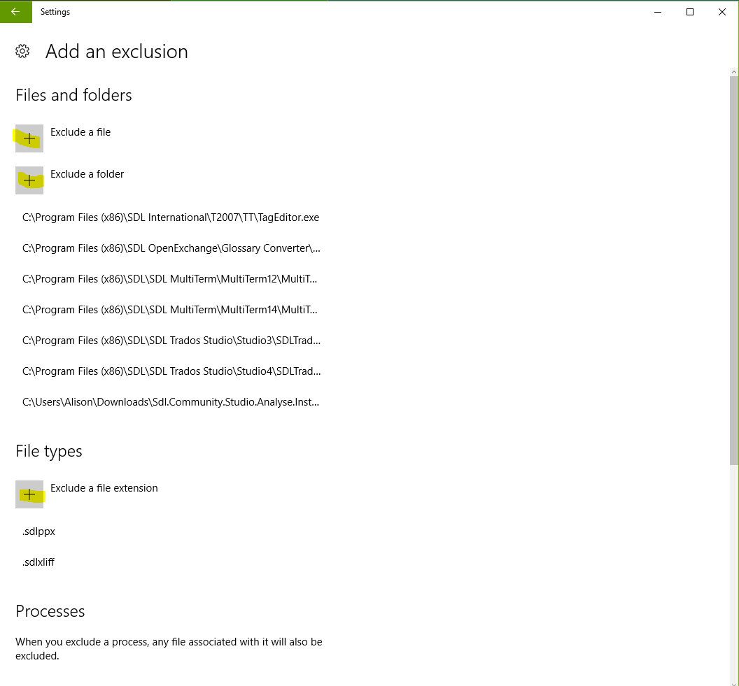Click the Exclude a file extension label
Screen dimensions: 739x686
coord(104,488)
